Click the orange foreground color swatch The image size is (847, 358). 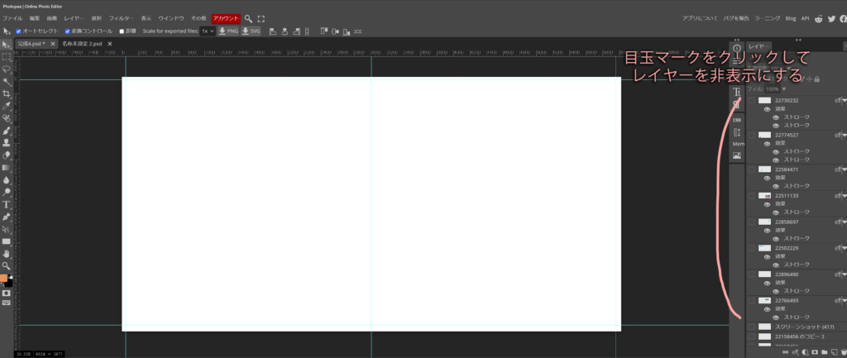(x=4, y=278)
